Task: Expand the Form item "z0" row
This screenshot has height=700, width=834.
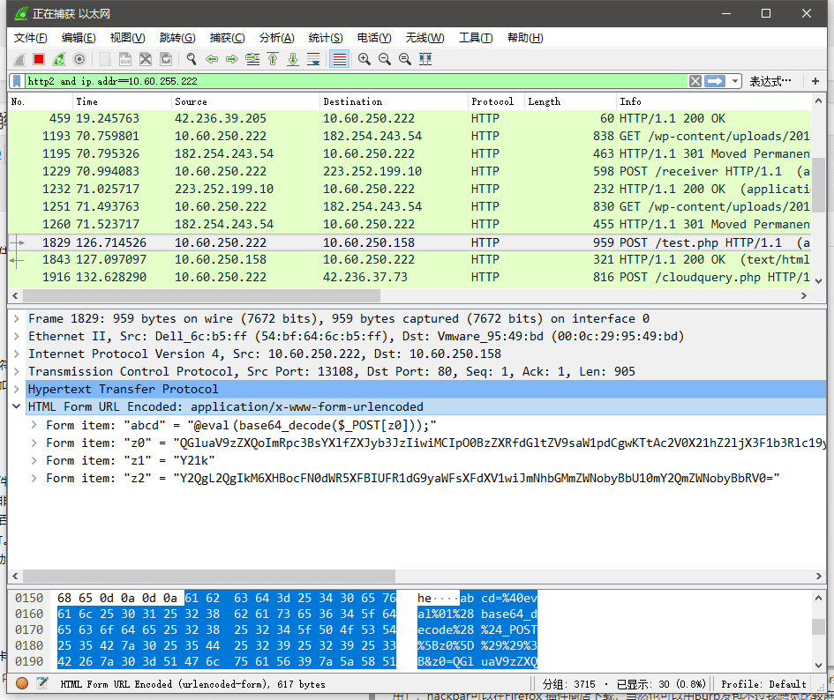Action: click(34, 443)
